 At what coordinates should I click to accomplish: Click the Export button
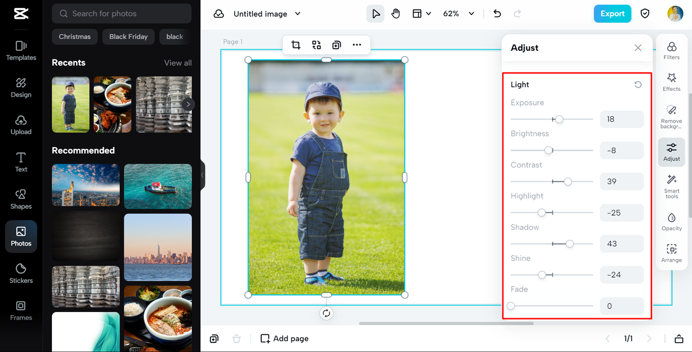pos(612,14)
